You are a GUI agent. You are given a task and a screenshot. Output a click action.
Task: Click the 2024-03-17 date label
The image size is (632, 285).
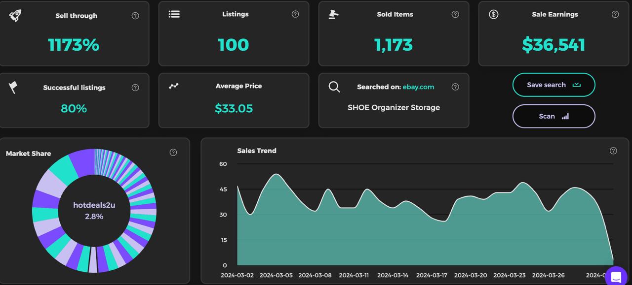[x=432, y=276]
